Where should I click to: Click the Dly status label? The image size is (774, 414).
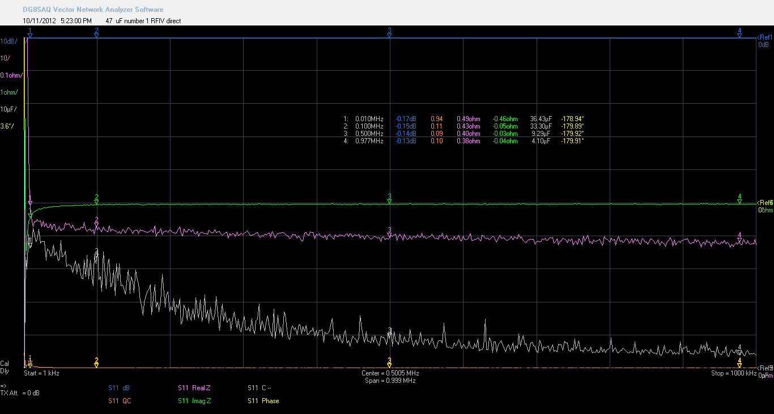coord(5,371)
